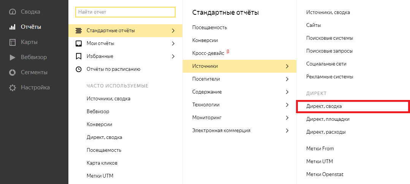The height and width of the screenshot is (184, 410).
Task: Go to Карты section in sidebar
Action: click(x=29, y=42)
